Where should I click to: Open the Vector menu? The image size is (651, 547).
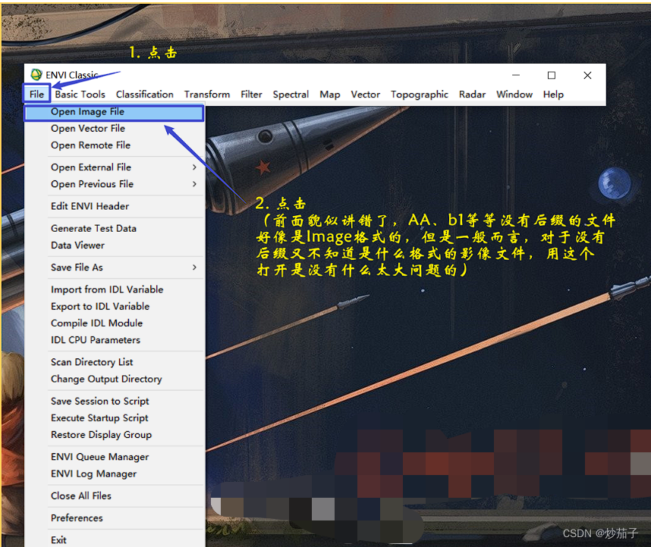pos(366,94)
